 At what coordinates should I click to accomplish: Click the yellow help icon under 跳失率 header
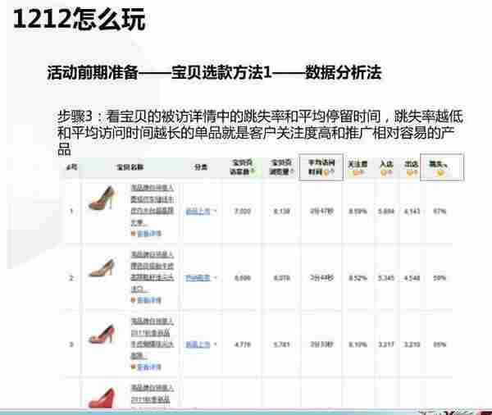(441, 172)
